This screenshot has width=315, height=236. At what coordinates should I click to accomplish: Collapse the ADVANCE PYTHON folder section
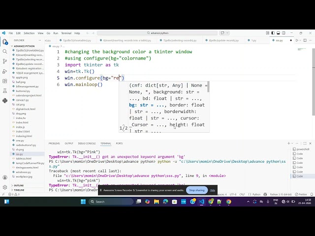click(23, 46)
